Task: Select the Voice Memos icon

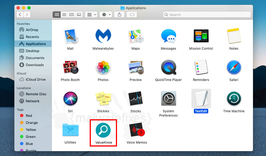Action: [x=137, y=130]
